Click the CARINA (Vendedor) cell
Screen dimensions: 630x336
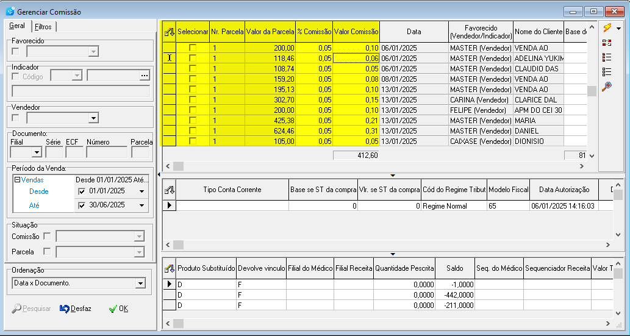tap(481, 99)
